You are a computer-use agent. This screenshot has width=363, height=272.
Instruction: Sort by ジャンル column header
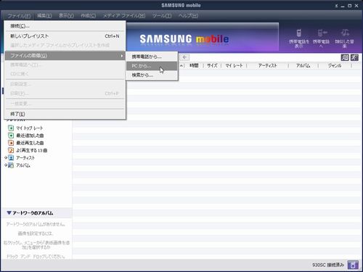tap(335, 65)
